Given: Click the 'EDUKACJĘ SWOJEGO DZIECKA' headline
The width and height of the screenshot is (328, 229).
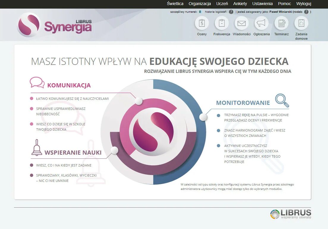Looking at the screenshot, I should 219,61.
